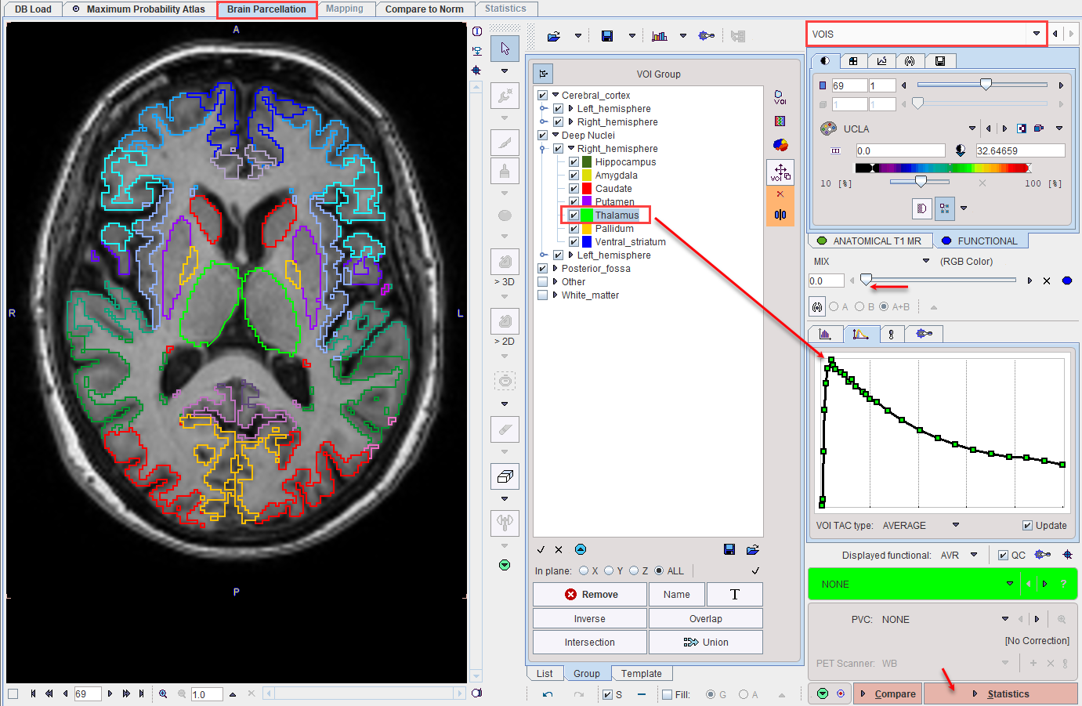
Task: Toggle the Update checkbox
Action: [x=1027, y=526]
